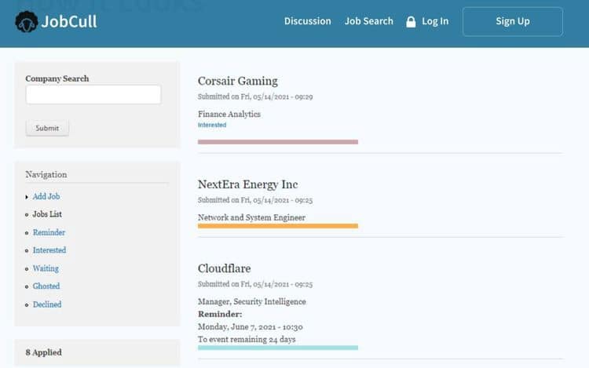The width and height of the screenshot is (589, 368).
Task: Show Interested jobs from navigation
Action: click(x=49, y=250)
